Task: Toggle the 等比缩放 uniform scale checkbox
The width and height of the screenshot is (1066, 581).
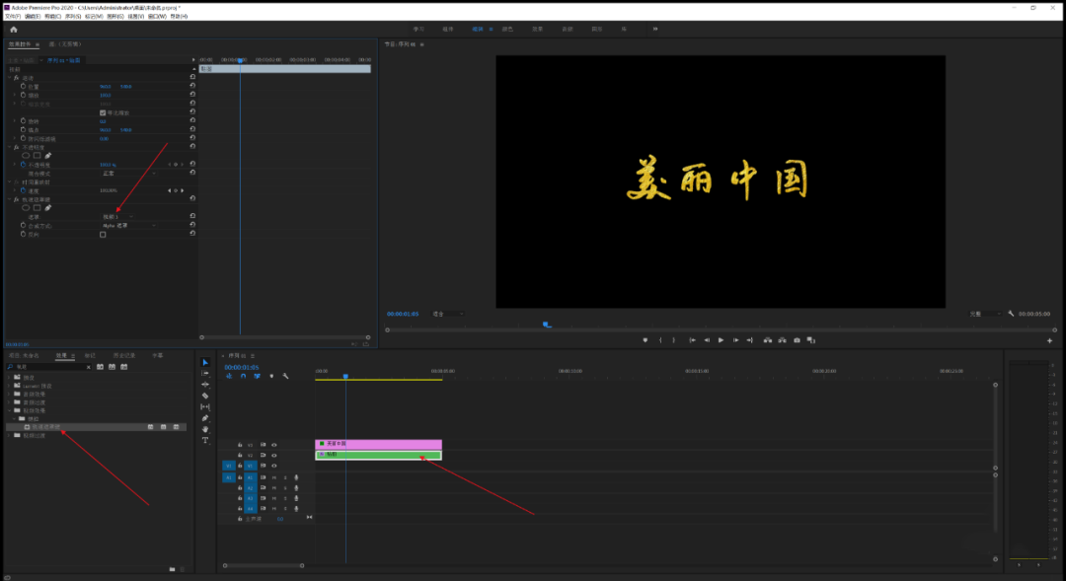Action: pyautogui.click(x=102, y=112)
